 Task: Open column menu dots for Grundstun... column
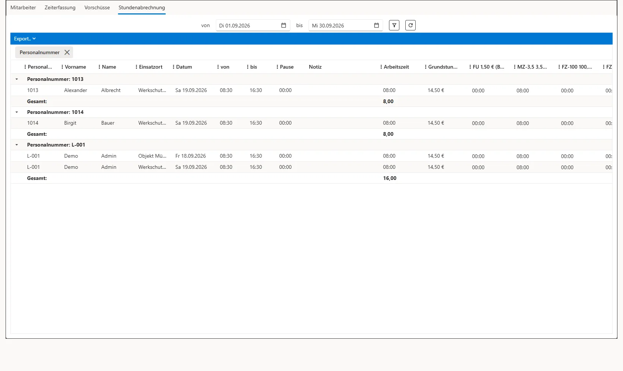click(426, 67)
